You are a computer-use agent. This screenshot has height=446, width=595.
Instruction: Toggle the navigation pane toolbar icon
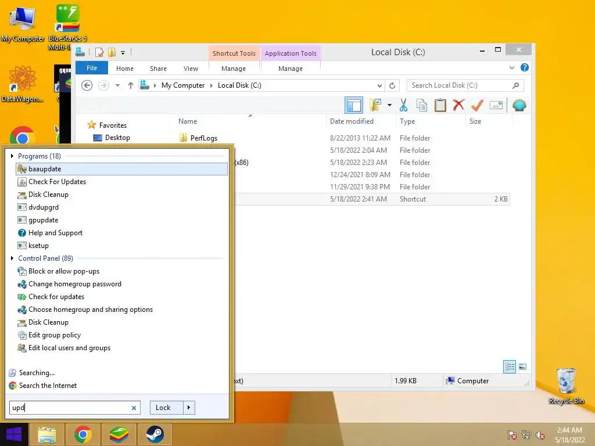(x=354, y=105)
